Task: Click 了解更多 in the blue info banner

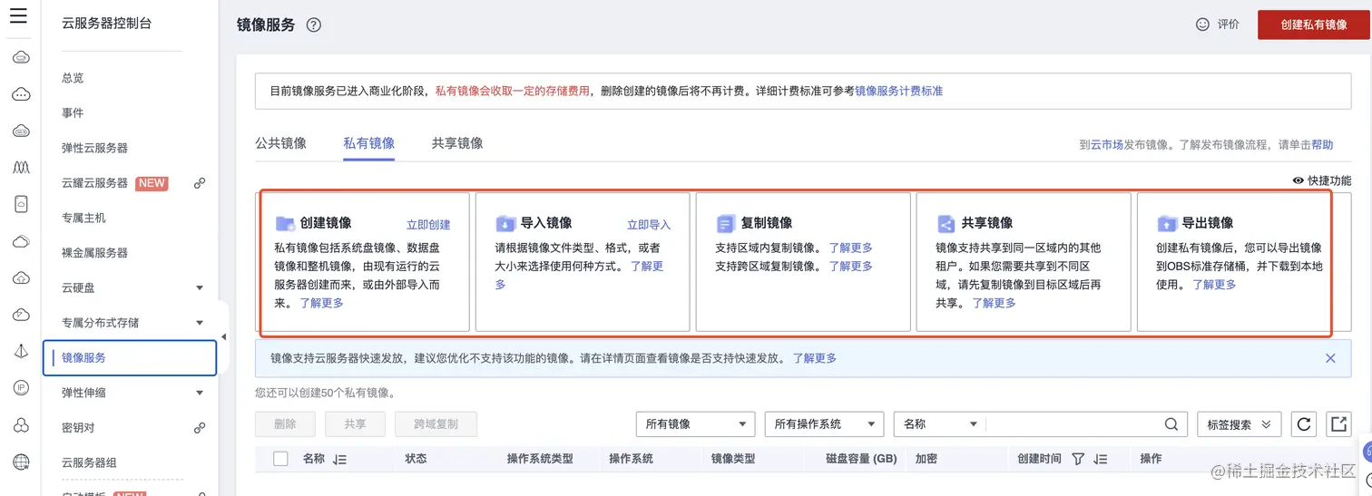Action: (x=815, y=358)
